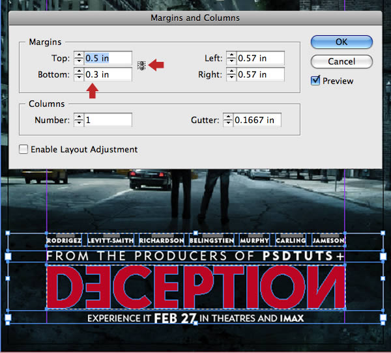Enable Layout Adjustment checkbox

click(23, 149)
